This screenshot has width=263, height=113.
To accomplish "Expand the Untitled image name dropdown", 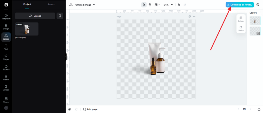I will tap(85, 5).
